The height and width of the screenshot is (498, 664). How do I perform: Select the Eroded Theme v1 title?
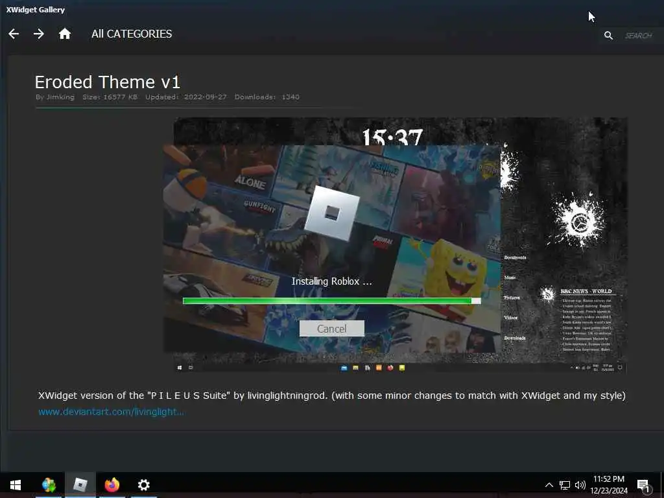click(108, 82)
